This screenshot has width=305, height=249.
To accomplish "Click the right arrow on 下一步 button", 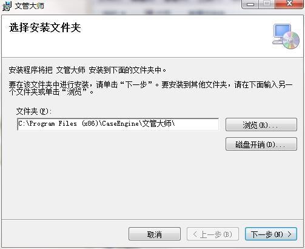I will [x=290, y=234].
